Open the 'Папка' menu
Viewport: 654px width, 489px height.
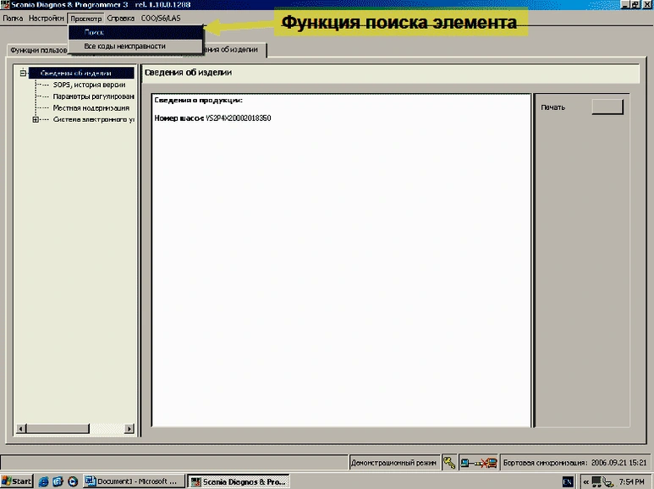13,18
